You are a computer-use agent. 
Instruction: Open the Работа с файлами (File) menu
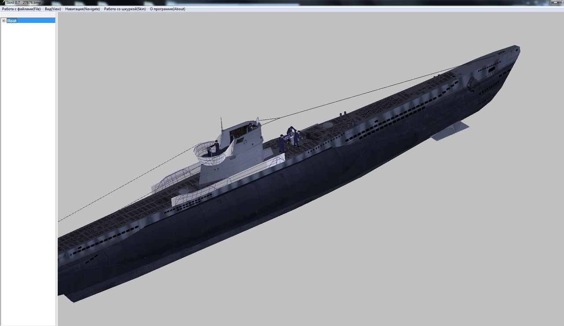[x=21, y=9]
